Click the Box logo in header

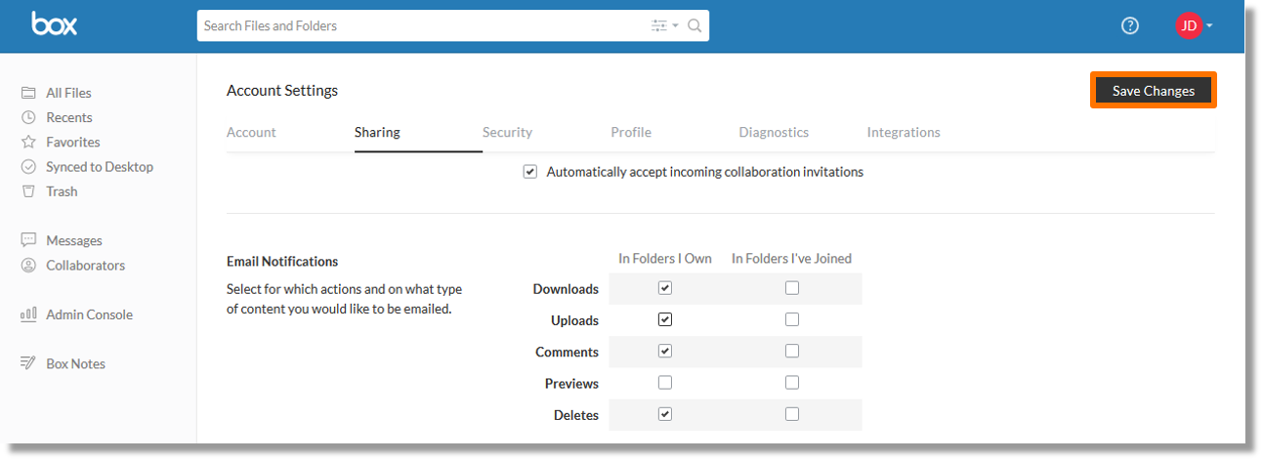tap(54, 24)
